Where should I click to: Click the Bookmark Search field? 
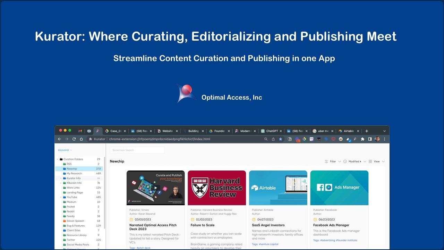[x=137, y=150]
